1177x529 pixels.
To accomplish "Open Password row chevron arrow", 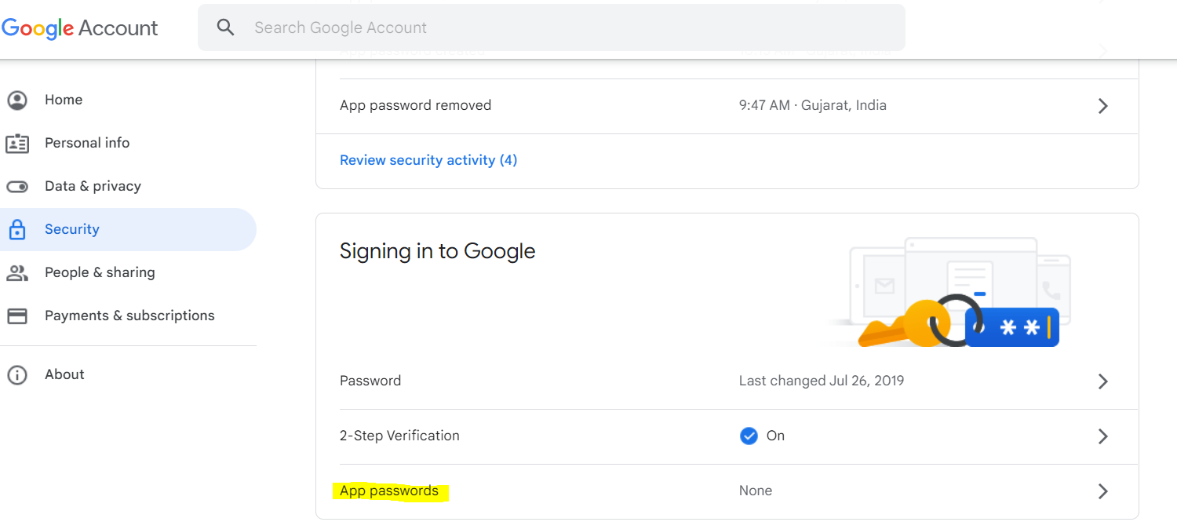I will pyautogui.click(x=1102, y=381).
